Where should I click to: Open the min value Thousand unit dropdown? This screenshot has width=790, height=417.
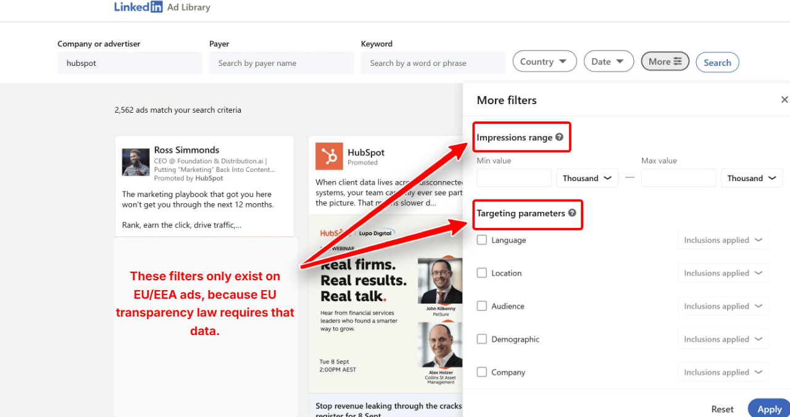click(587, 178)
